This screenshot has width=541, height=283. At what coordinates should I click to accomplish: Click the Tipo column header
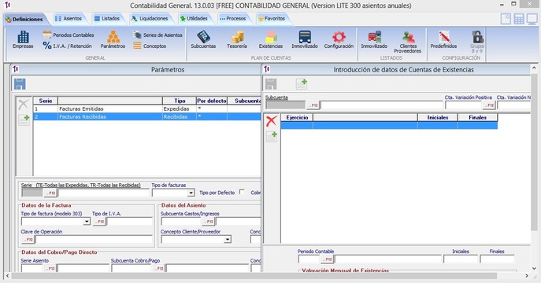[x=180, y=101]
